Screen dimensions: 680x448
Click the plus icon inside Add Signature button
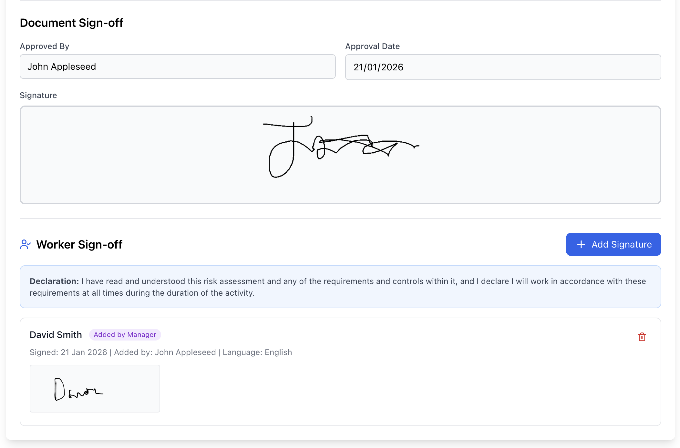tap(581, 244)
